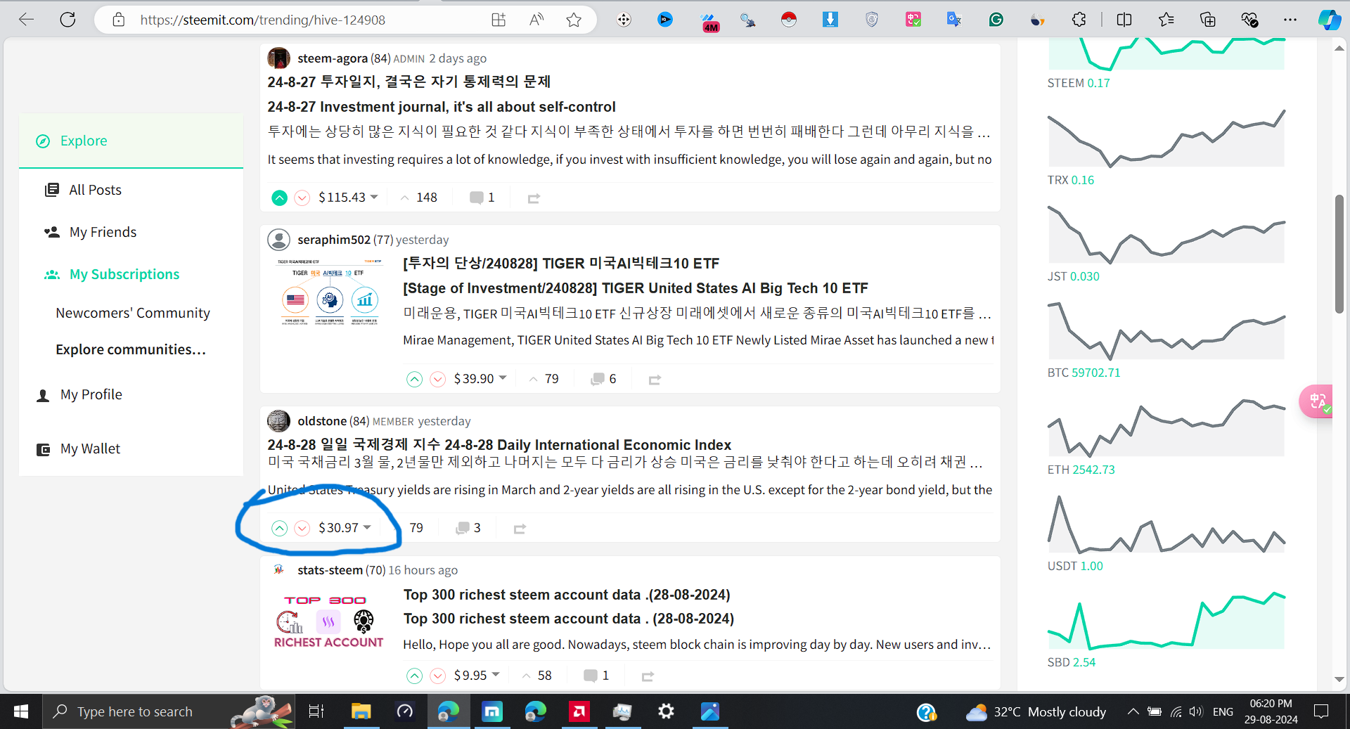Upvote the stats-steem Top 300 post
Image resolution: width=1350 pixels, height=729 pixels.
tap(415, 676)
